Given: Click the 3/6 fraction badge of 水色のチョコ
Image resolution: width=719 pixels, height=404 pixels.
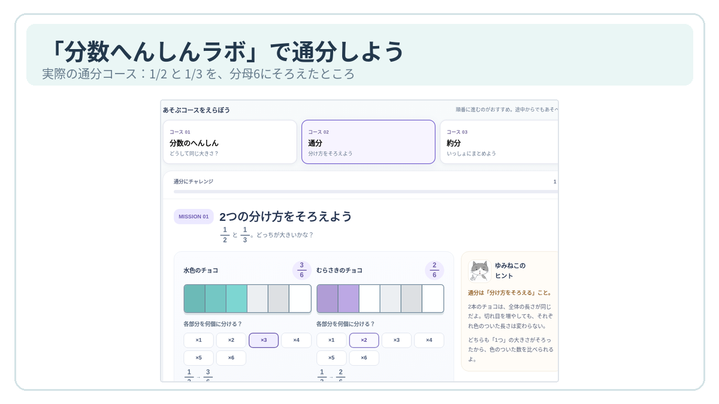Looking at the screenshot, I should (301, 270).
